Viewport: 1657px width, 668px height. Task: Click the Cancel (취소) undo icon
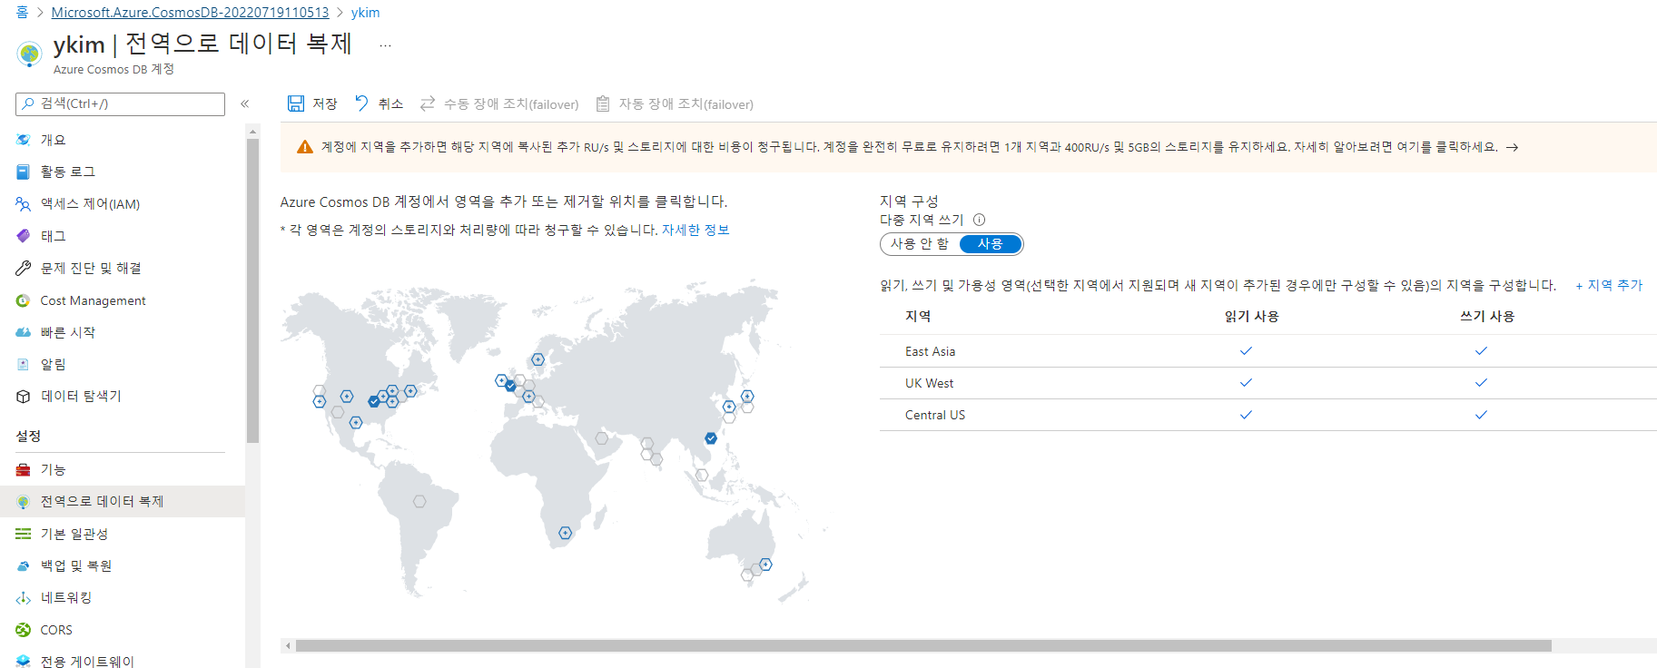(x=361, y=103)
